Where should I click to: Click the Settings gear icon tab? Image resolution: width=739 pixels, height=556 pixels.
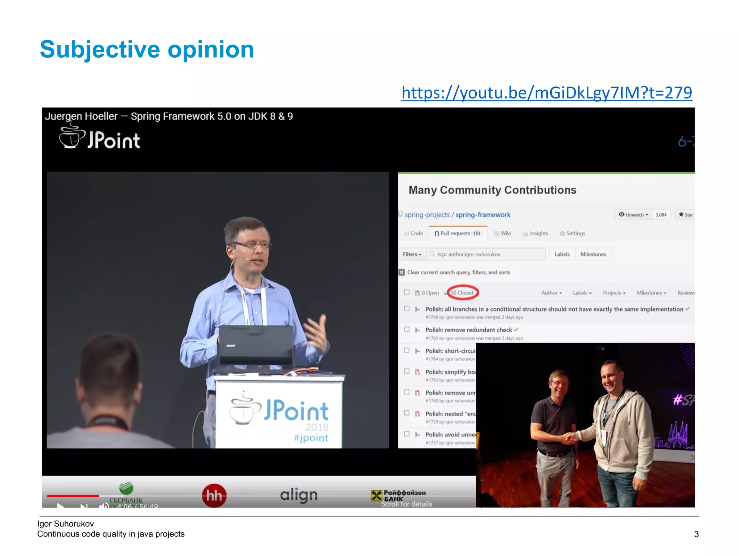point(562,234)
